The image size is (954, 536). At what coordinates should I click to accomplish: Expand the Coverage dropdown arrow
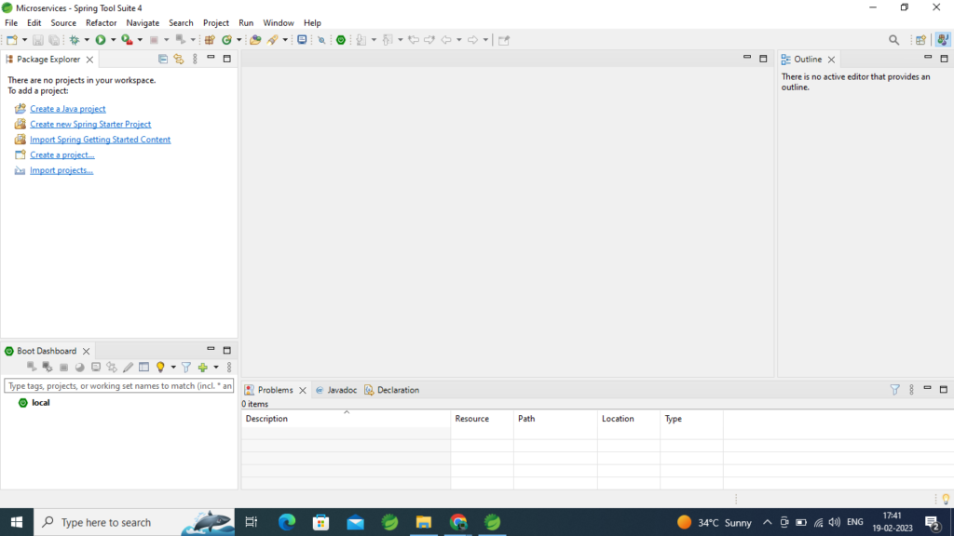140,40
